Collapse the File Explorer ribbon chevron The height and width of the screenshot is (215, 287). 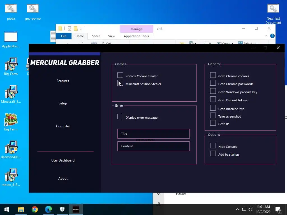266,36
